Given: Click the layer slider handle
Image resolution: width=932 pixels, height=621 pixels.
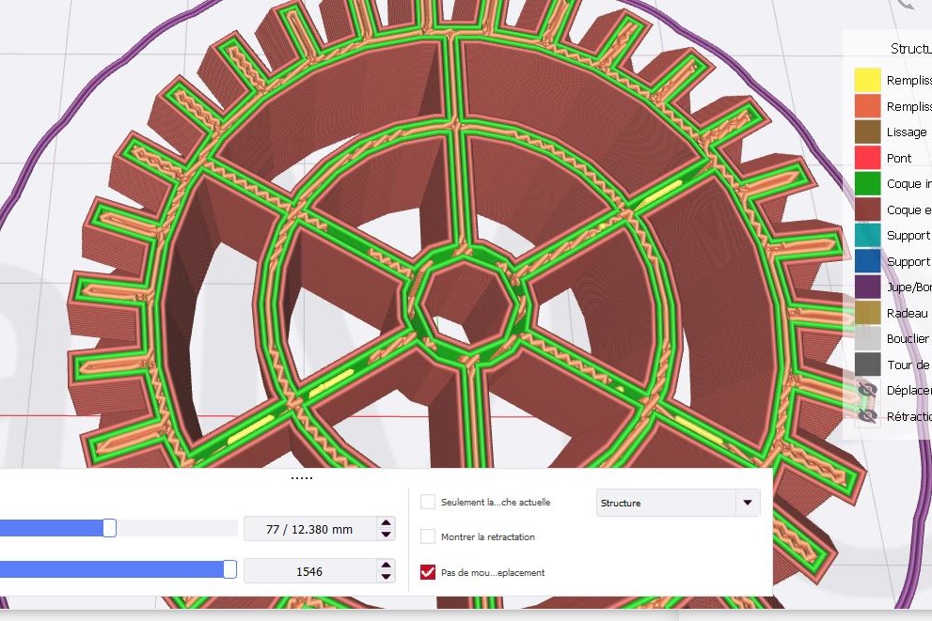Looking at the screenshot, I should pyautogui.click(x=109, y=528).
